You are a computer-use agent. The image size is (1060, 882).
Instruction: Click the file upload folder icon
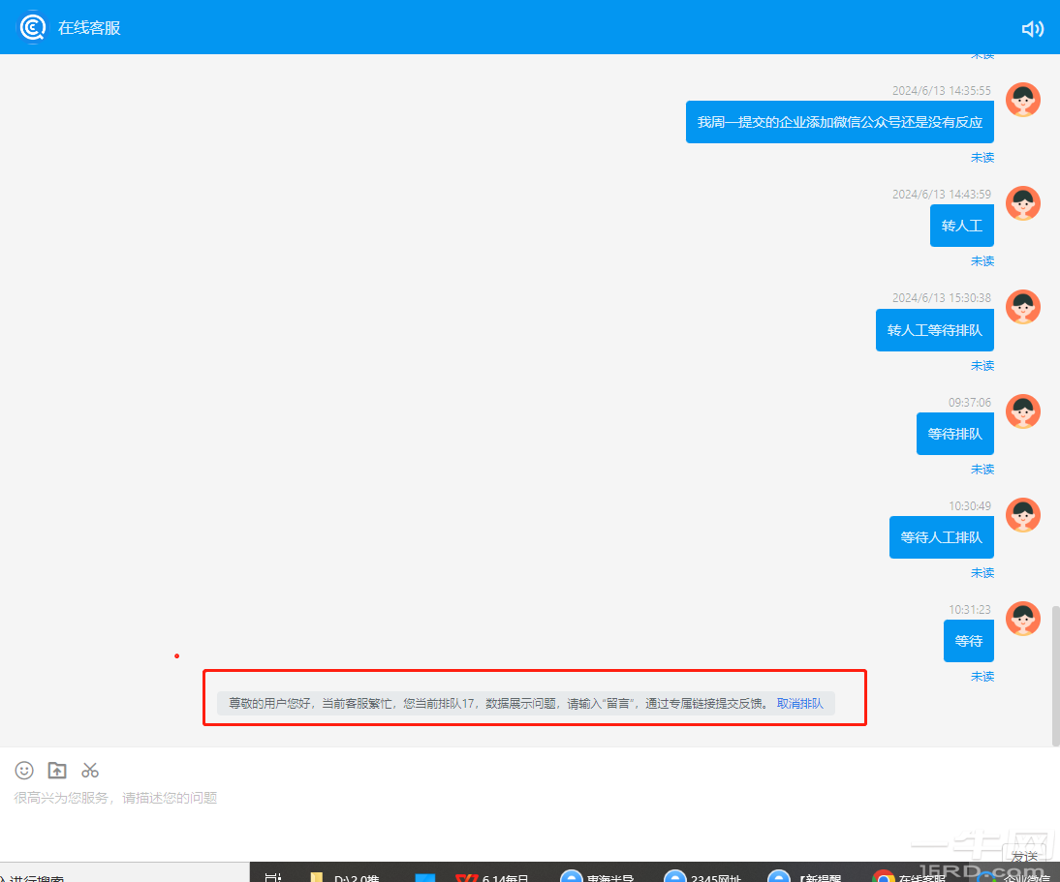[x=57, y=770]
